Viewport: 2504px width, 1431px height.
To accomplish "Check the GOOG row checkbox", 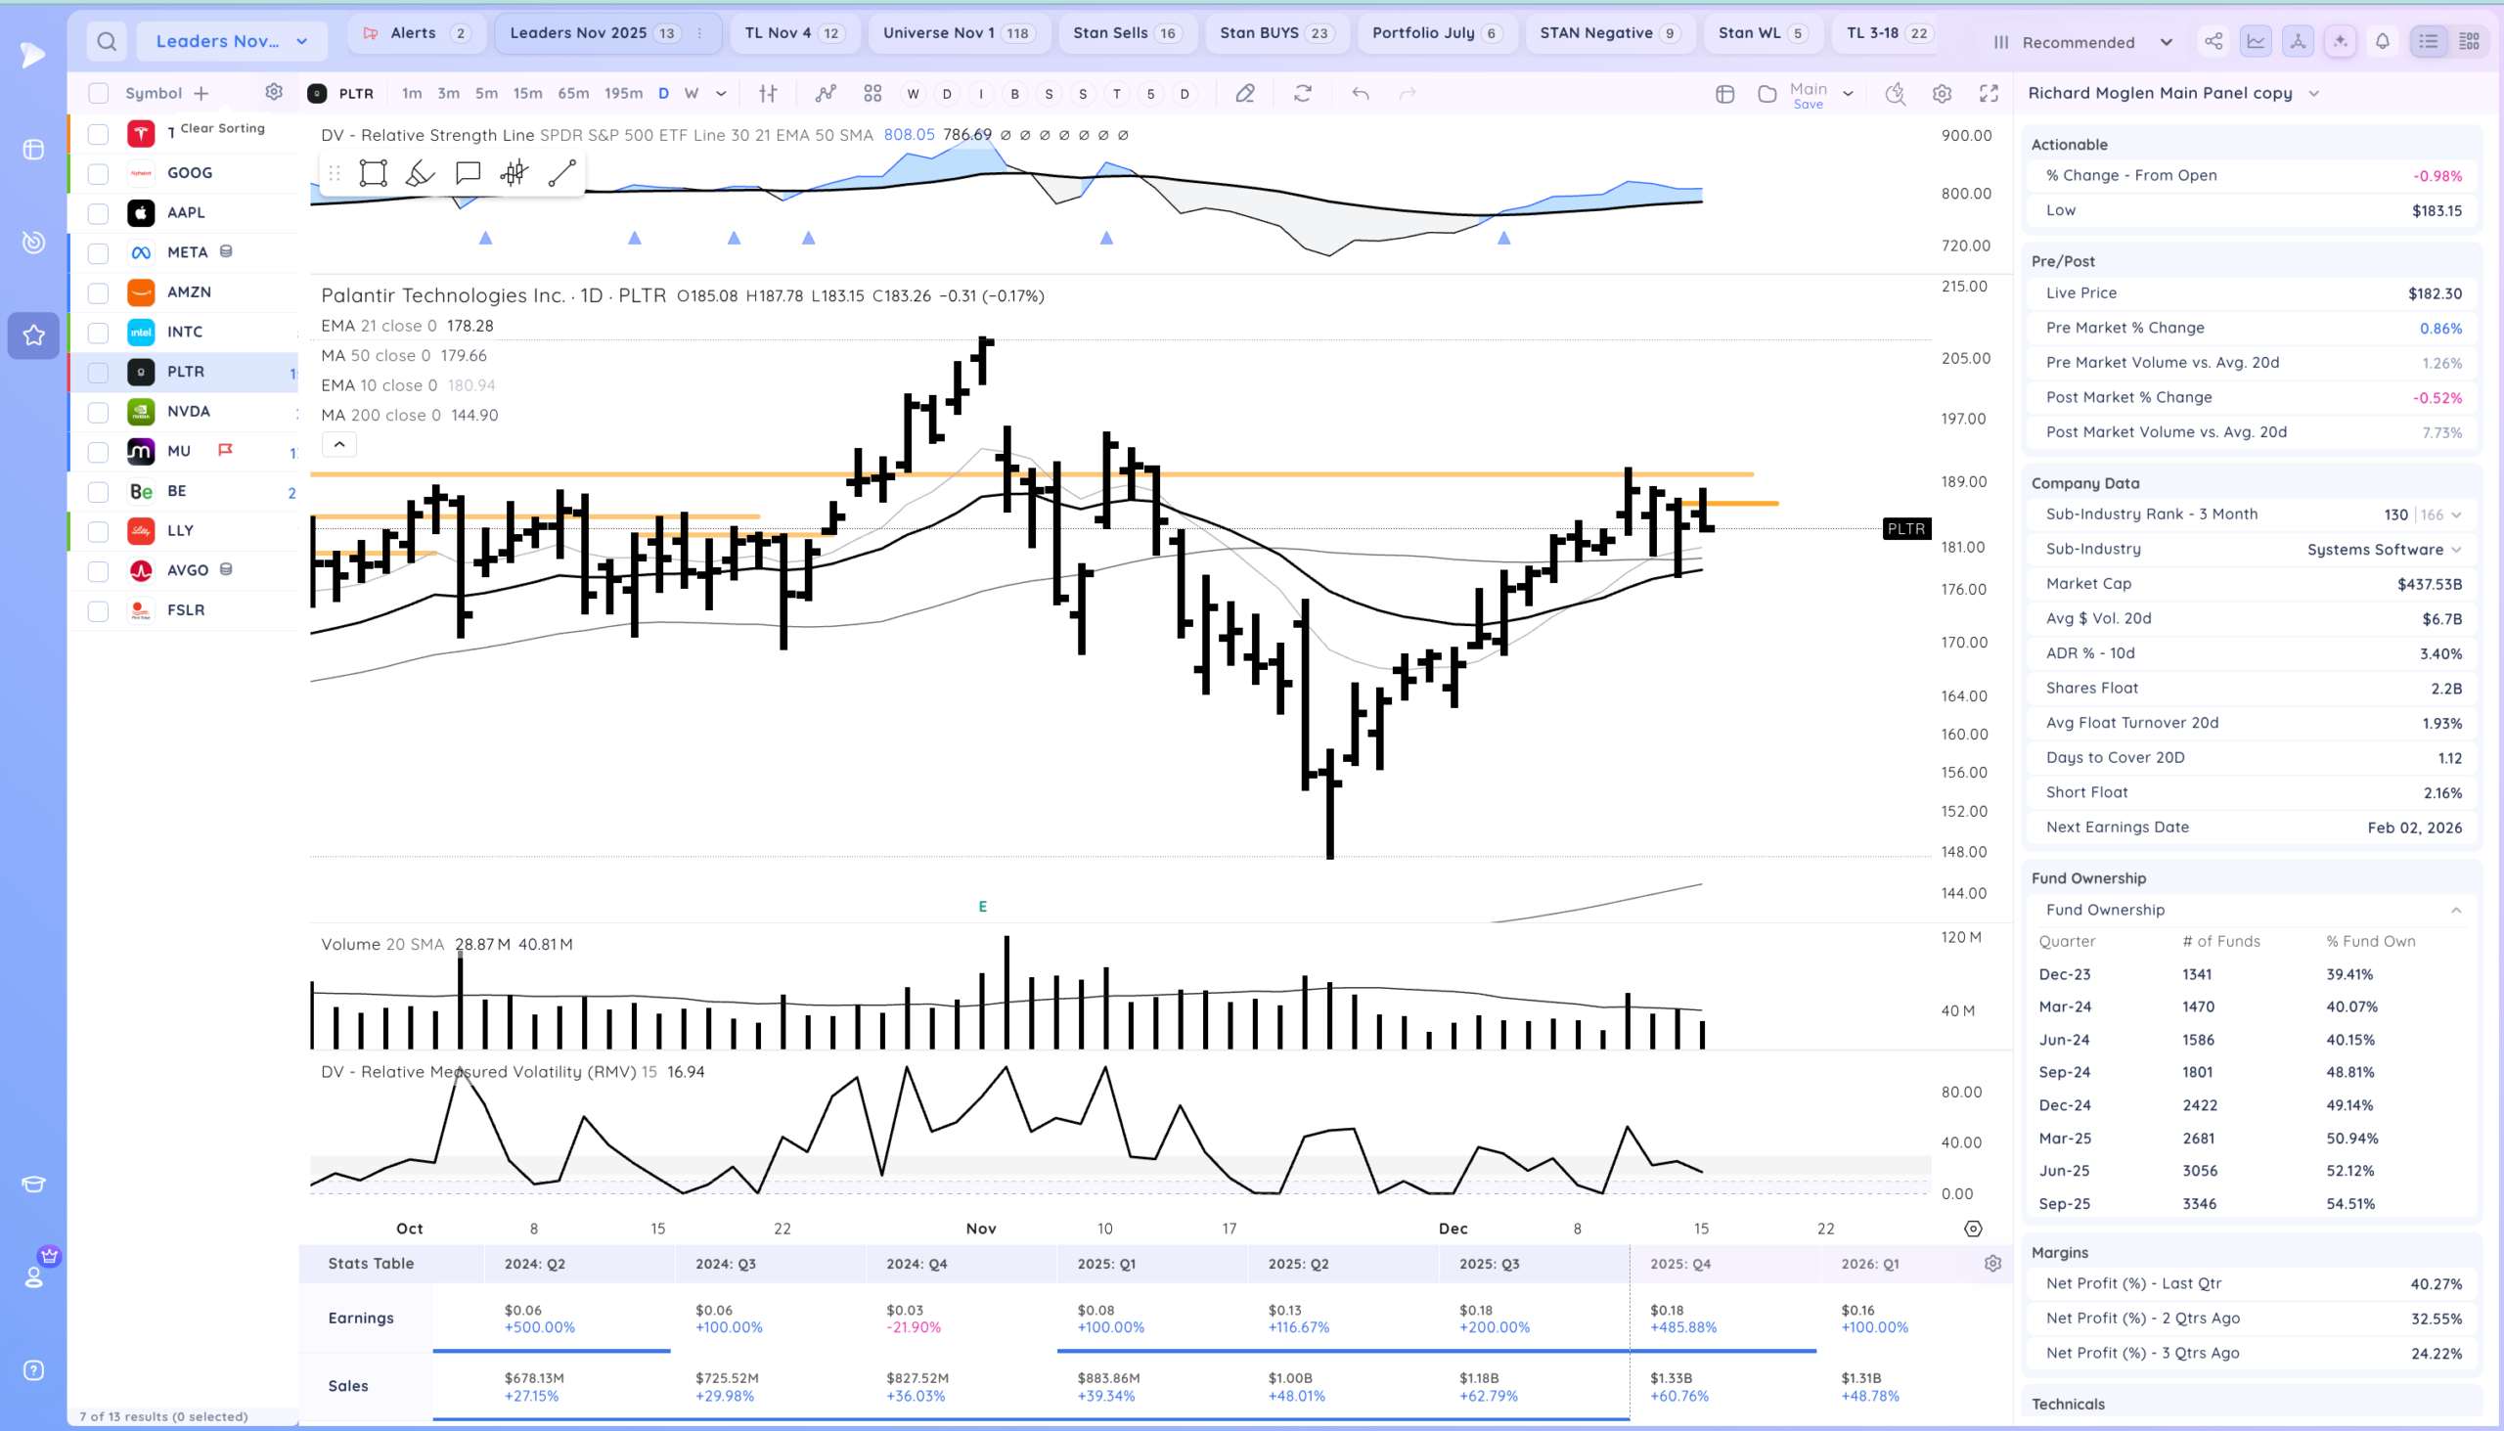I will pos(98,174).
